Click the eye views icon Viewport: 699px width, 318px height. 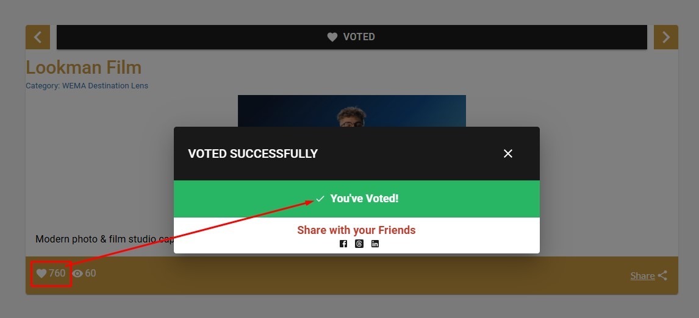click(x=77, y=274)
